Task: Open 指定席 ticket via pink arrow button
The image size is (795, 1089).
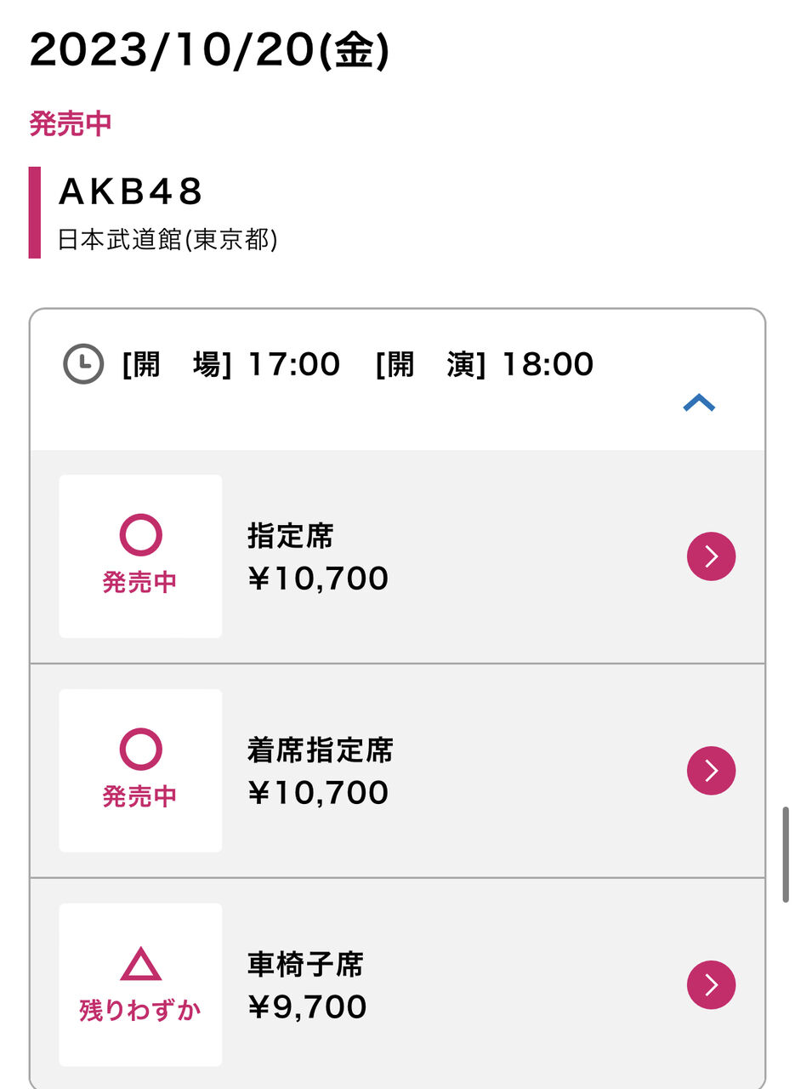Action: [711, 556]
